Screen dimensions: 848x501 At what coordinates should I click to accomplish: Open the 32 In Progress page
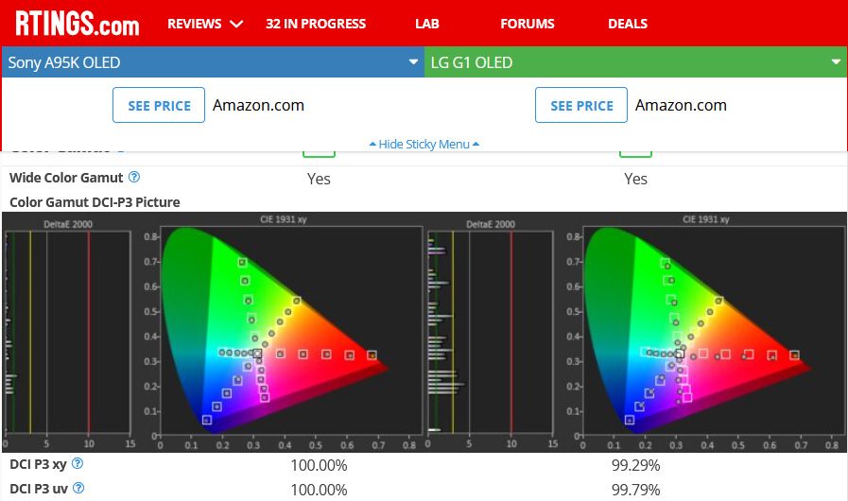point(316,24)
